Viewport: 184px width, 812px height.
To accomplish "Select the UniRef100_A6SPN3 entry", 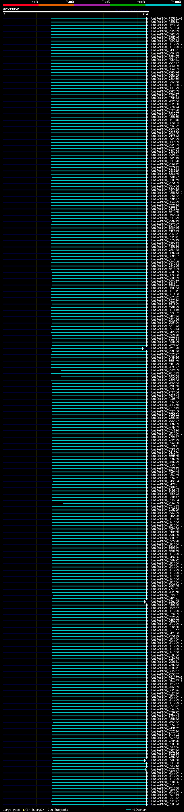I will click(165, 395).
